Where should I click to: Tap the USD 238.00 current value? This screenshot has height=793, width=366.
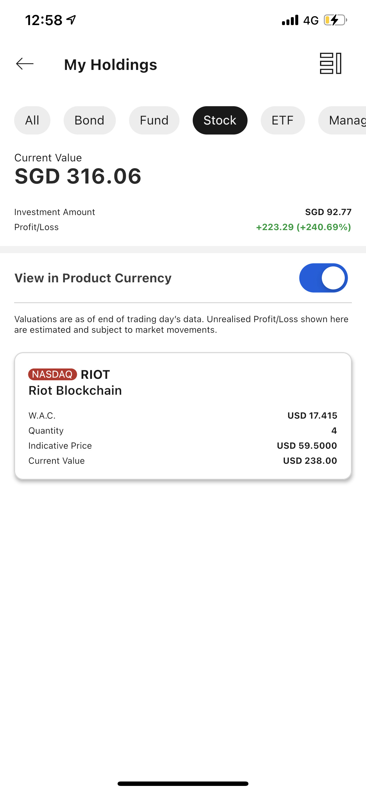click(x=310, y=461)
